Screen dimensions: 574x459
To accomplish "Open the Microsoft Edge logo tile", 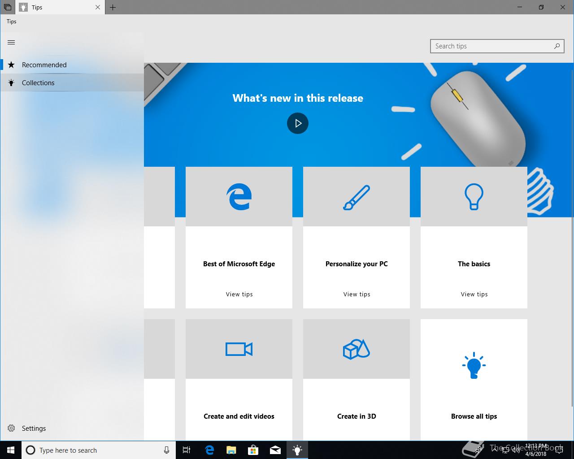I will point(239,196).
